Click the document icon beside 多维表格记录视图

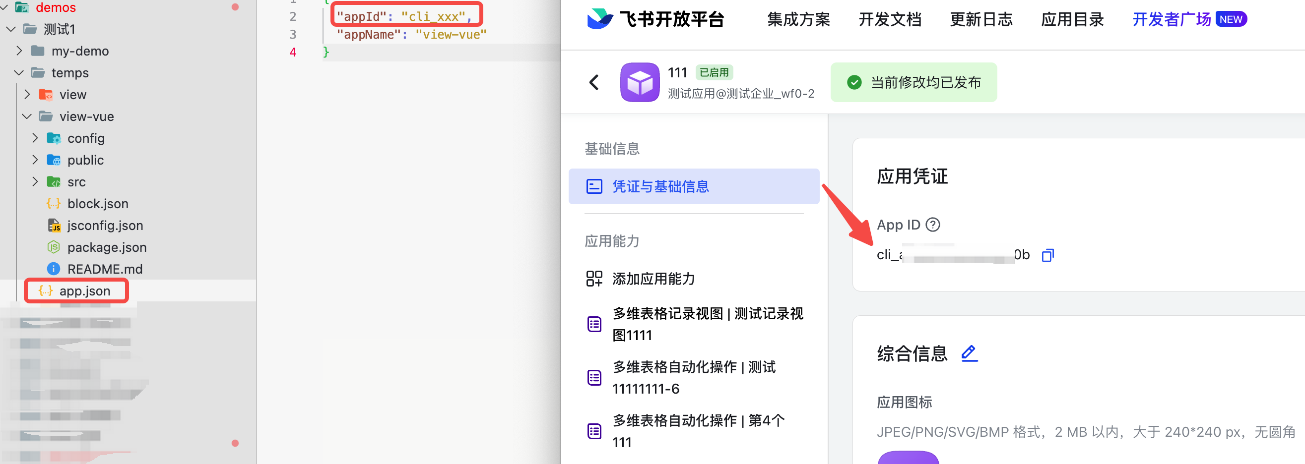pos(594,324)
